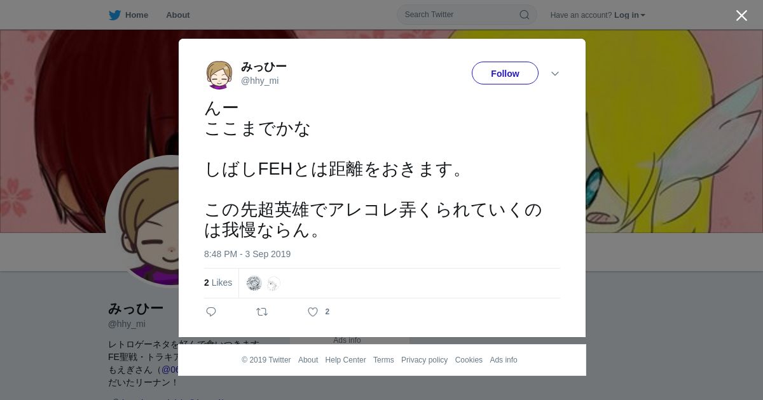Click the retweet icon under the tweet
Viewport: 763px width, 400px height.
pos(262,312)
